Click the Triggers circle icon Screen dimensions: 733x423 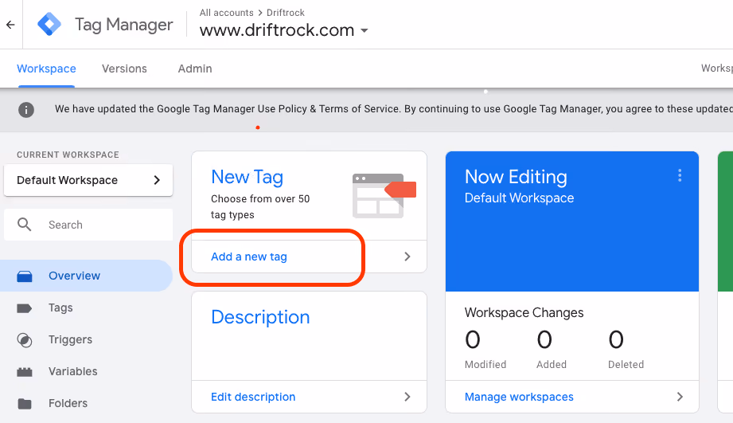25,340
